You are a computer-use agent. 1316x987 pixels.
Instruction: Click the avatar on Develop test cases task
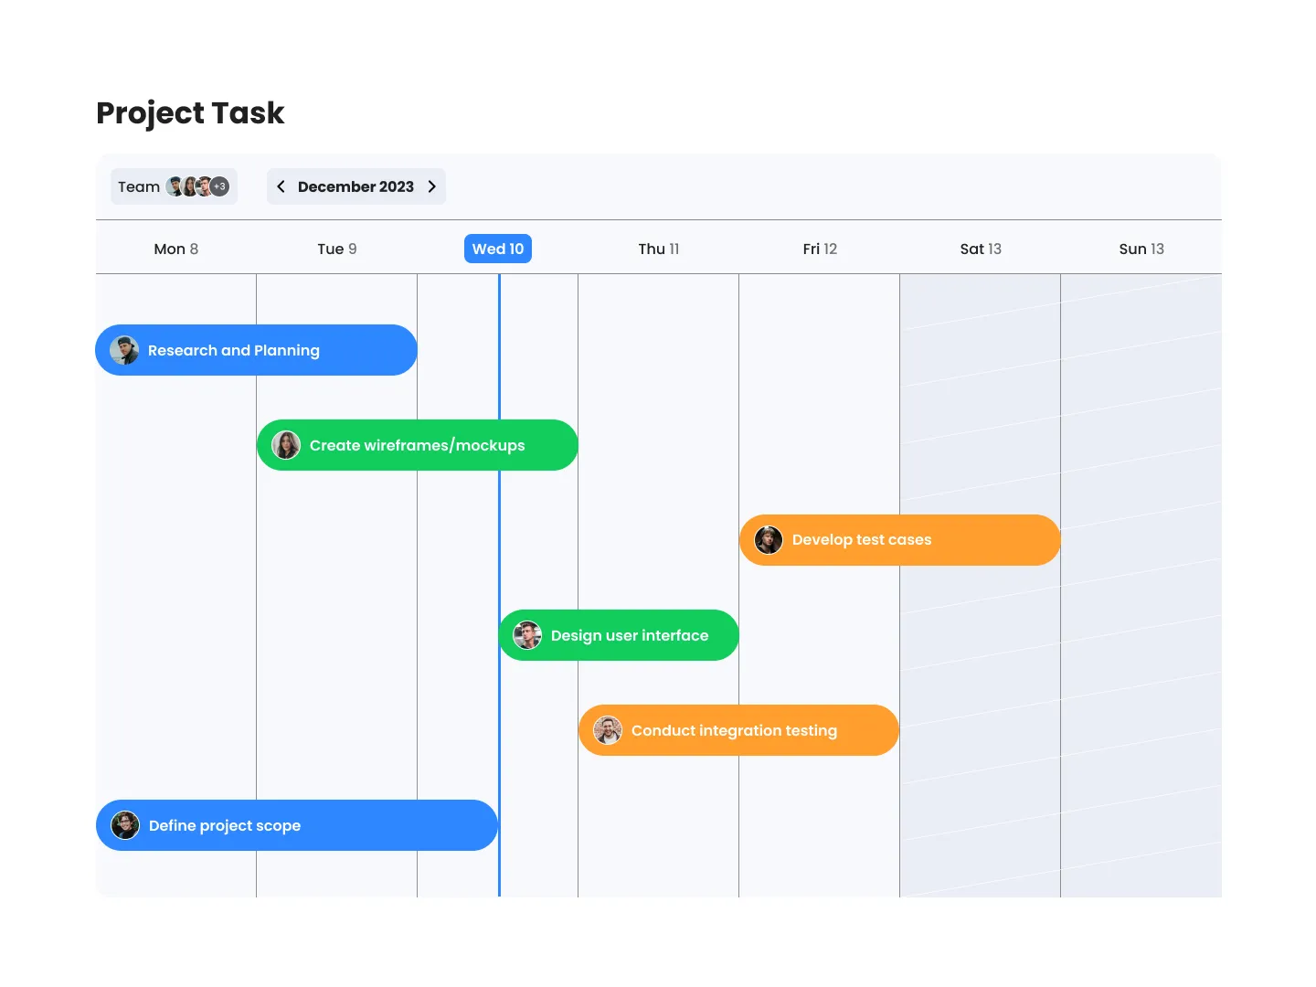click(x=769, y=539)
